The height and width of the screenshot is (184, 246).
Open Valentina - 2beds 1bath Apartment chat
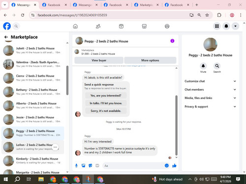tap(33, 64)
